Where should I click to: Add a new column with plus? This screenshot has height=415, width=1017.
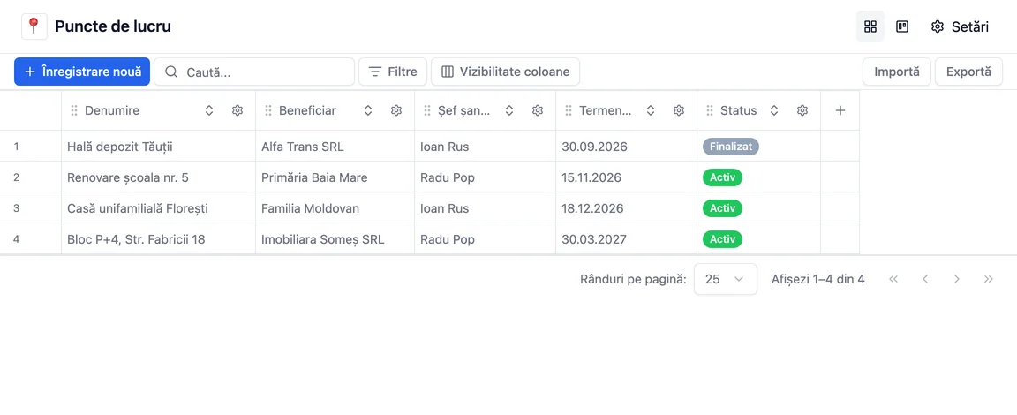pyautogui.click(x=840, y=111)
